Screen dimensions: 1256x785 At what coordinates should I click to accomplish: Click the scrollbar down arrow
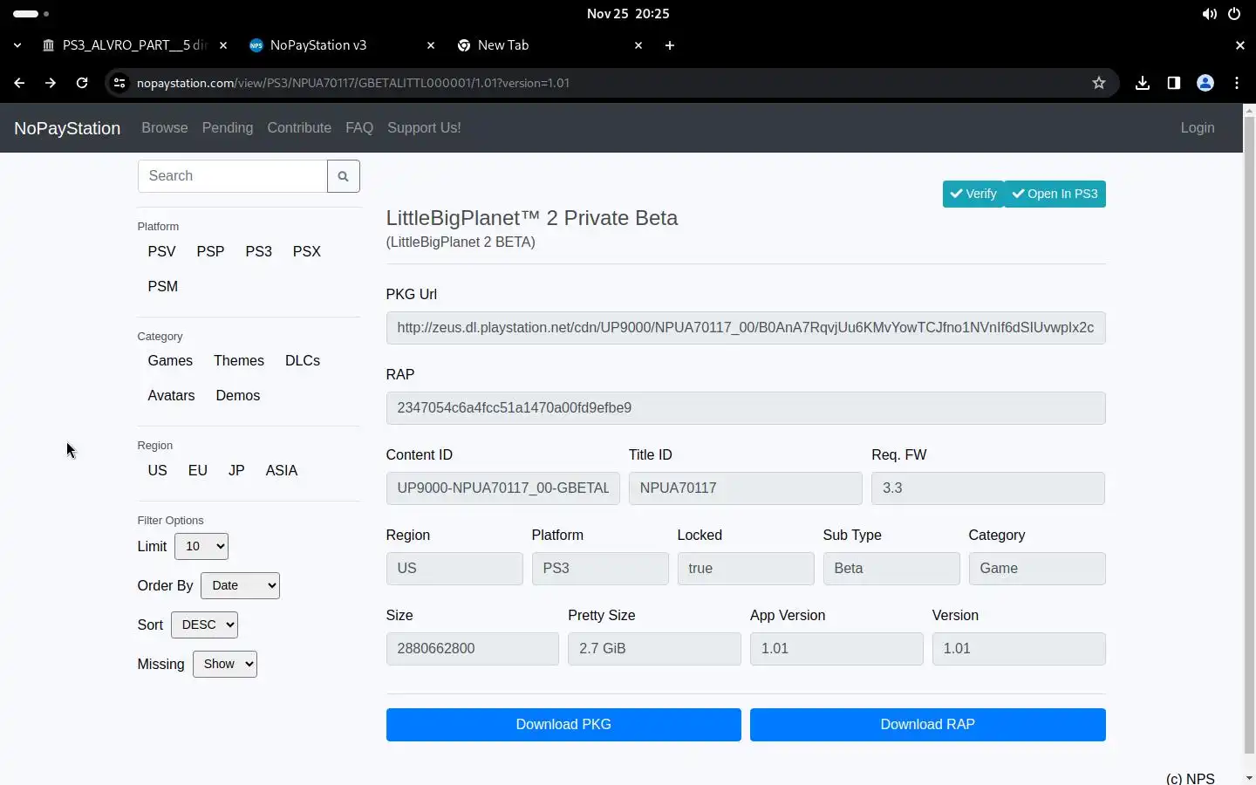click(1249, 777)
